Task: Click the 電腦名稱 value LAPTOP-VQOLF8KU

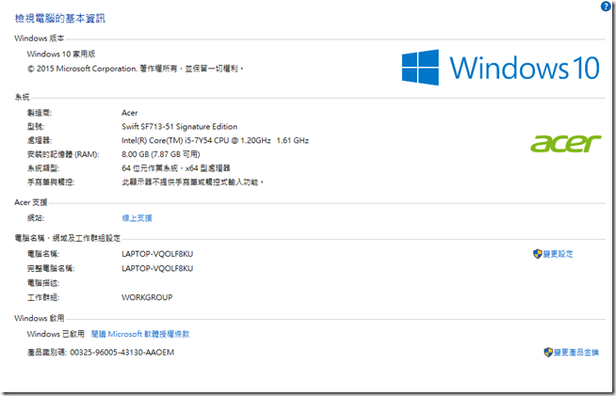Action: point(157,254)
